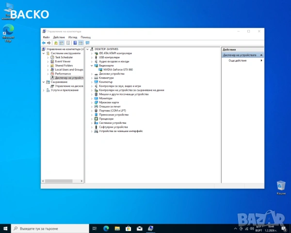Expand the Услуги и приложения node

tap(44, 90)
